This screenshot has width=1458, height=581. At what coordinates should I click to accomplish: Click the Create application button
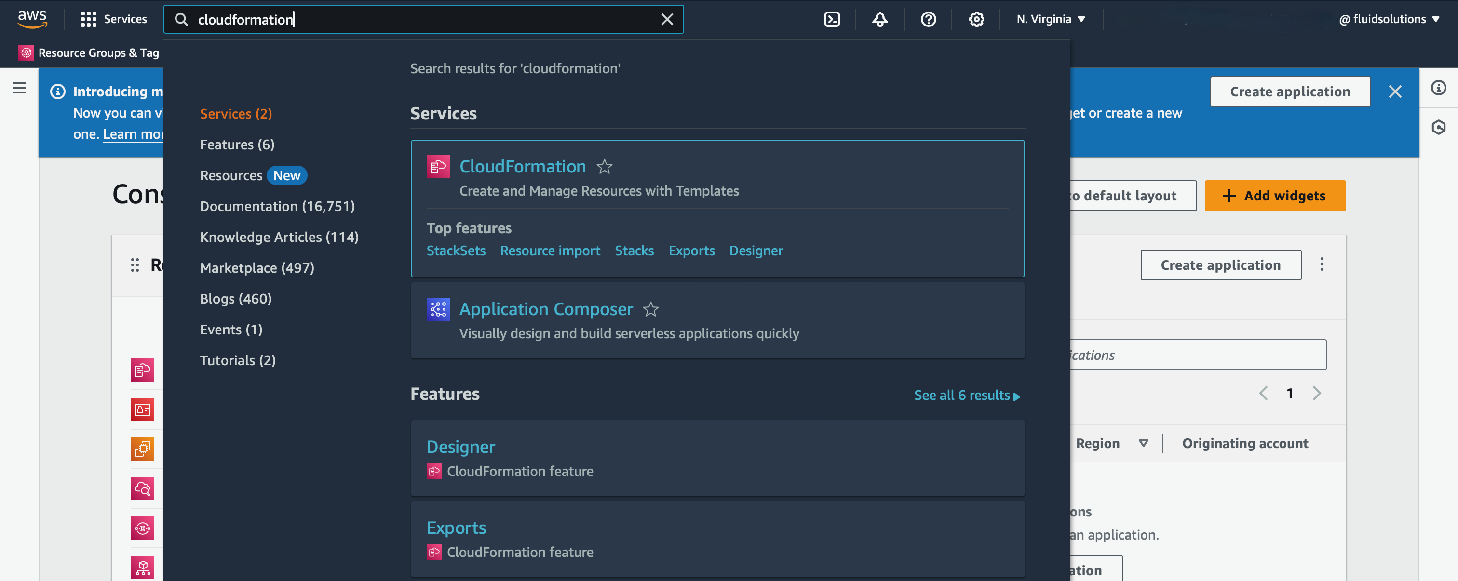[x=1290, y=91]
